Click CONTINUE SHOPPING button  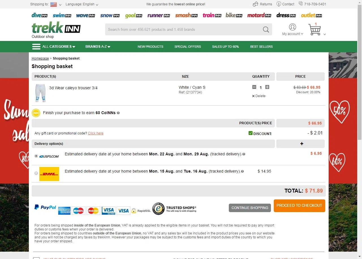pos(250,208)
